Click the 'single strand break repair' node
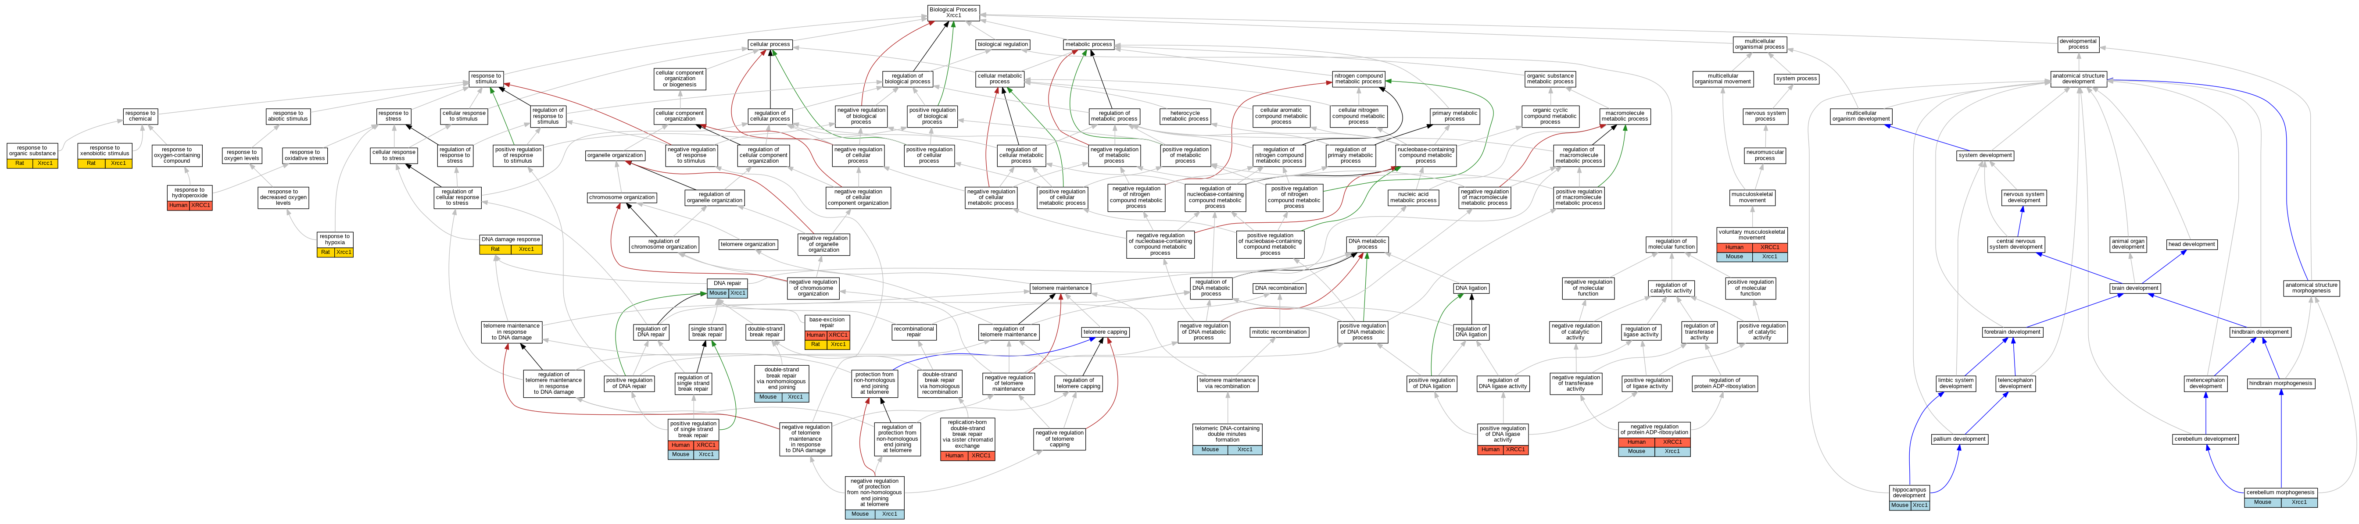 [x=707, y=332]
